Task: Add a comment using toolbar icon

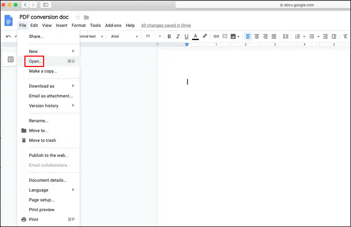Action: (x=225, y=36)
